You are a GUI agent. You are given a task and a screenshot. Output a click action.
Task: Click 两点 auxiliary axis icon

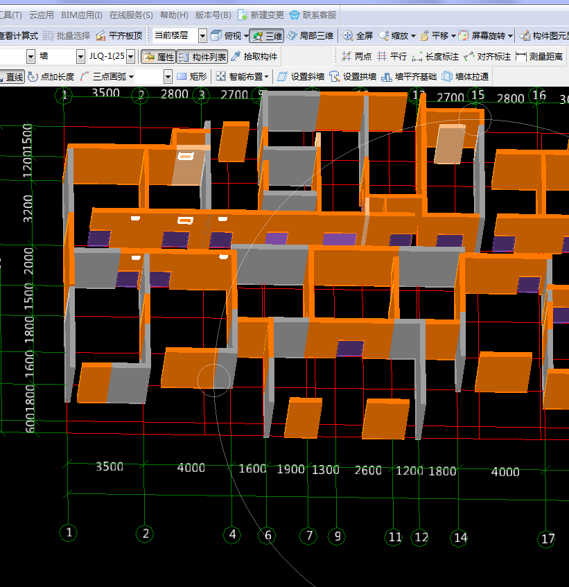pyautogui.click(x=347, y=57)
